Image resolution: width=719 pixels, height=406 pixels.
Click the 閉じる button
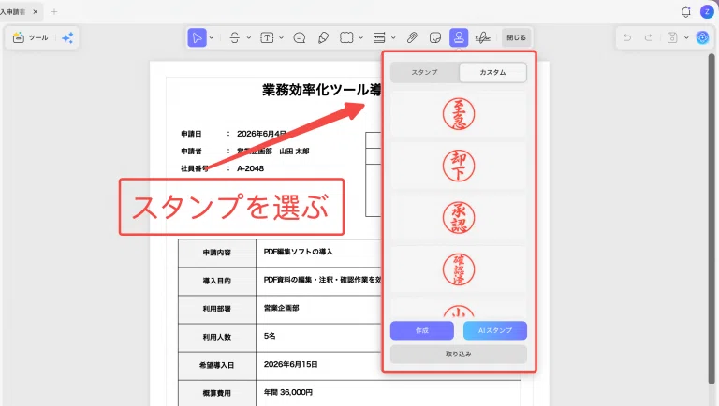[x=517, y=37]
